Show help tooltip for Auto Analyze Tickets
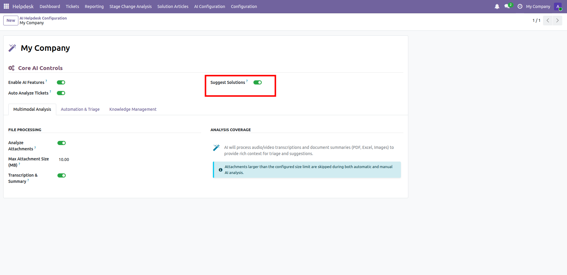 50,91
